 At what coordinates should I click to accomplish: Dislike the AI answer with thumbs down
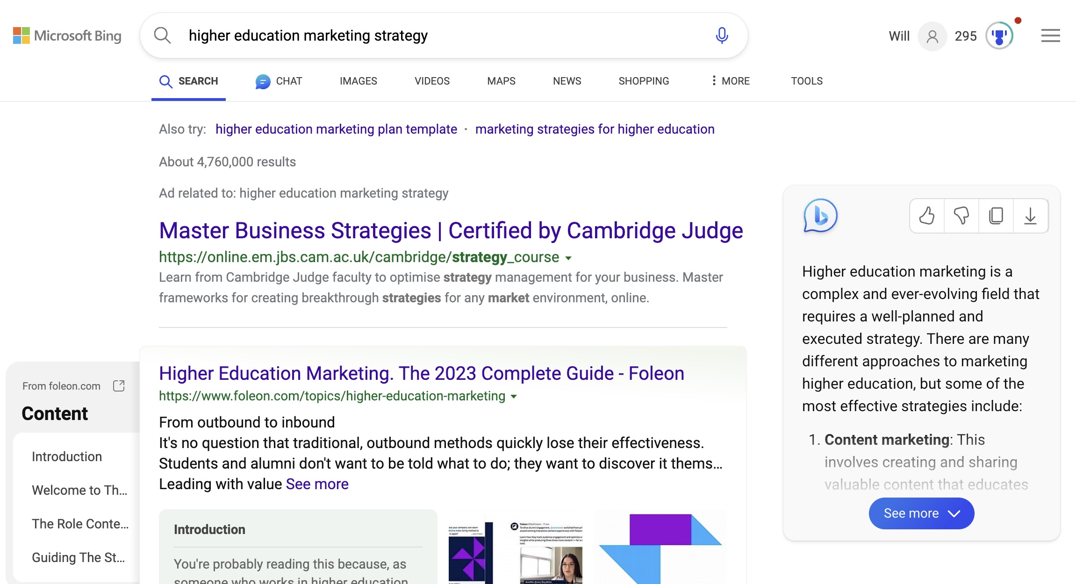[961, 216]
